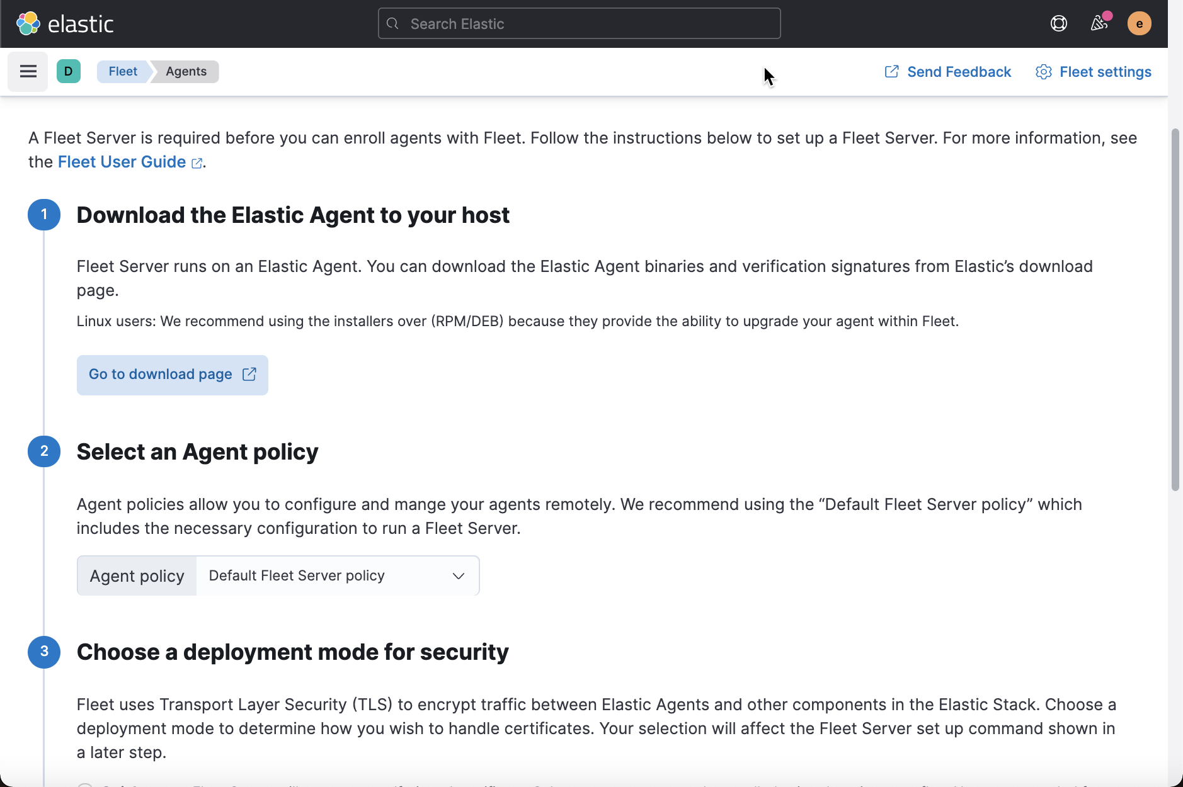Open the navigation menu with hamburger icon

tap(27, 71)
